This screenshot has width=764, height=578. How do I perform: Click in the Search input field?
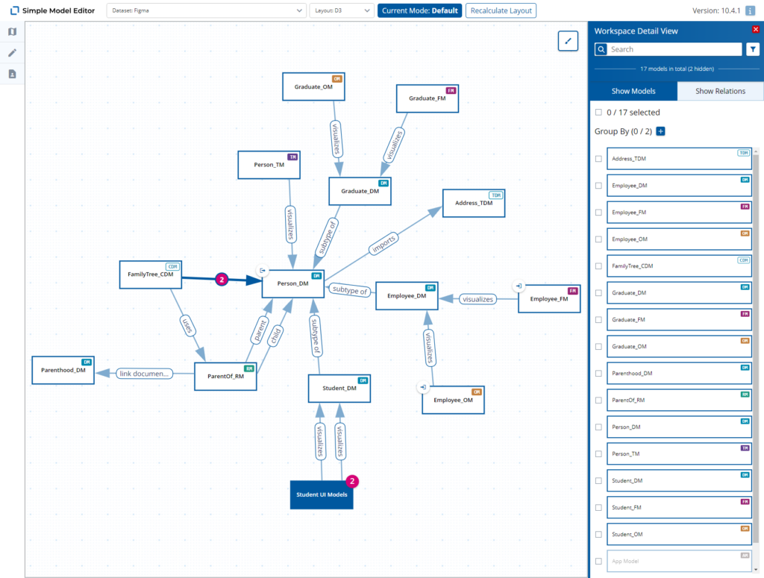click(x=674, y=49)
